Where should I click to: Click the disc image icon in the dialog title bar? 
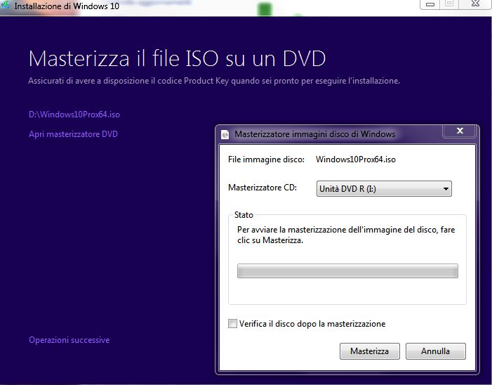tap(225, 134)
